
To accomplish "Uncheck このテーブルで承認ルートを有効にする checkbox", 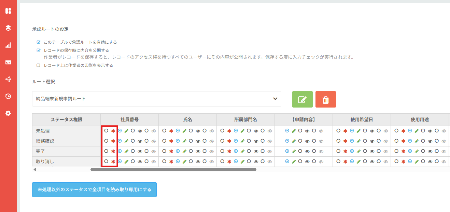I will click(39, 42).
